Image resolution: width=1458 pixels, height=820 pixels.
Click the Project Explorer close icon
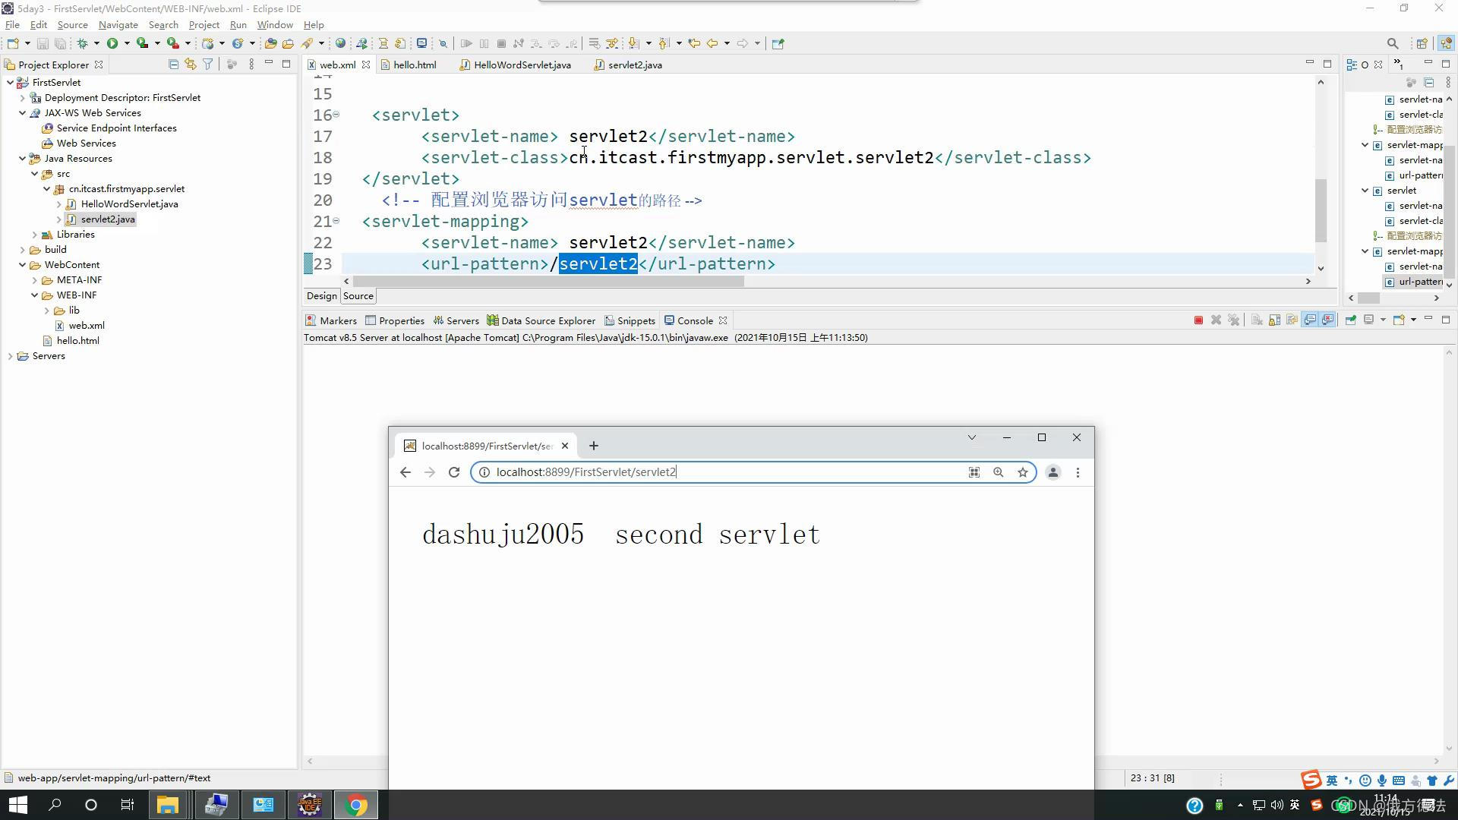97,65
